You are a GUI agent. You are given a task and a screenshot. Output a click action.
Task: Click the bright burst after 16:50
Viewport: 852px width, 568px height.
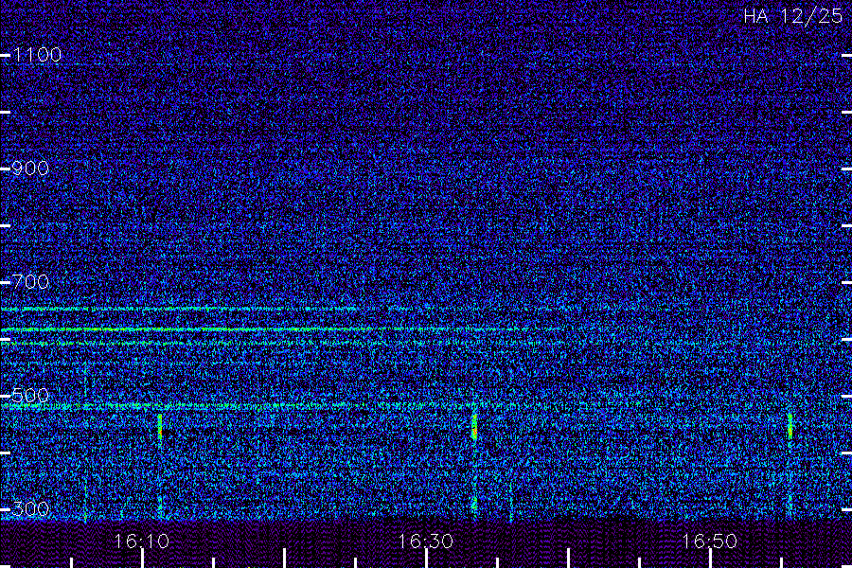click(790, 426)
